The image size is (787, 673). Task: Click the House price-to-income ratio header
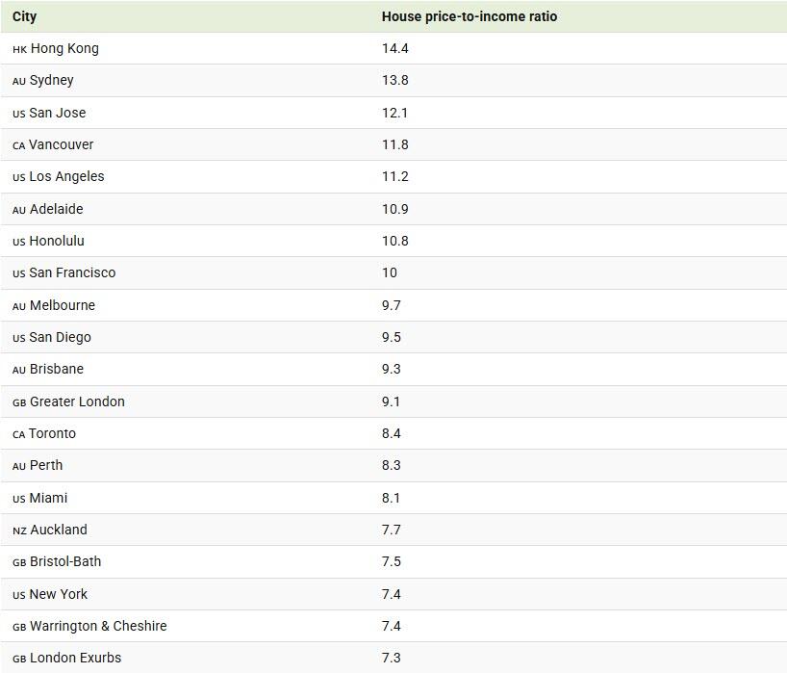[469, 16]
